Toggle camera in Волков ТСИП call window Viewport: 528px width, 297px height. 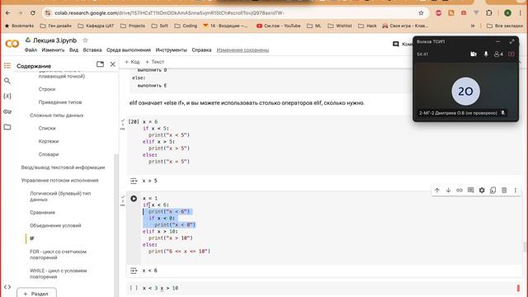pyautogui.click(x=474, y=54)
